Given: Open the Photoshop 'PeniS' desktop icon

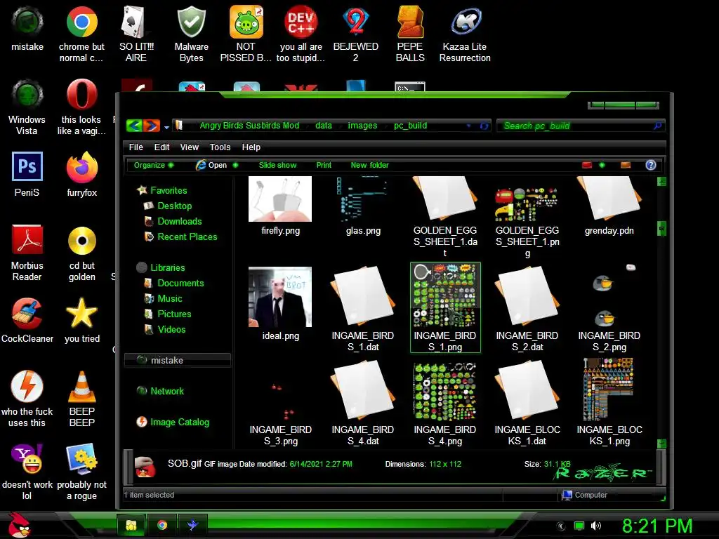Looking at the screenshot, I should pyautogui.click(x=27, y=174).
